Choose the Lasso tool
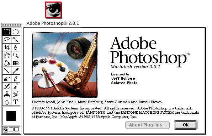Screen dimensions: 212x136 pyautogui.click(x=7, y=40)
